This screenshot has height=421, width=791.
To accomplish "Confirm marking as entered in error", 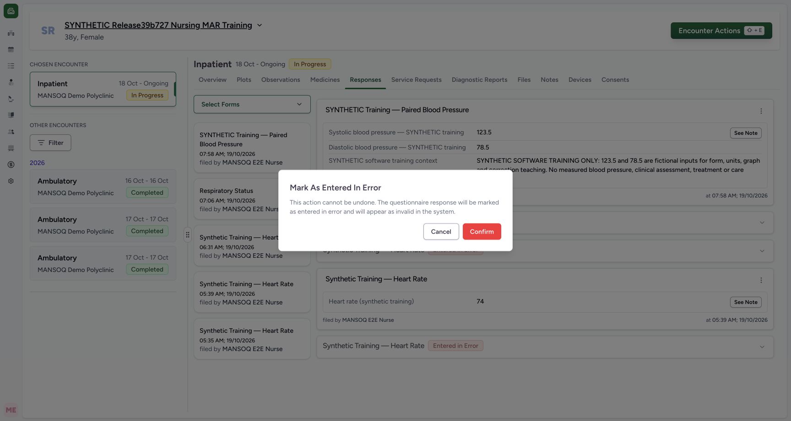I will click(x=482, y=232).
